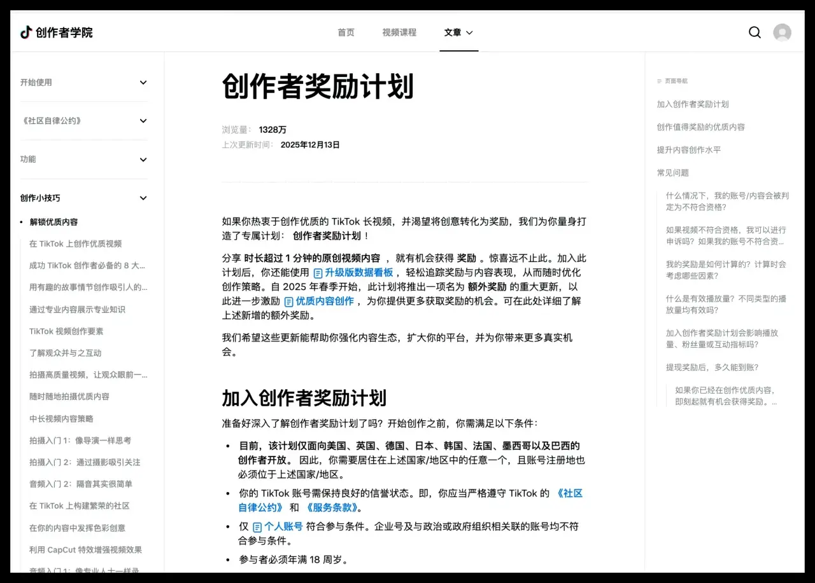
Task: Open the 文章 dropdown chevron
Action: (470, 32)
